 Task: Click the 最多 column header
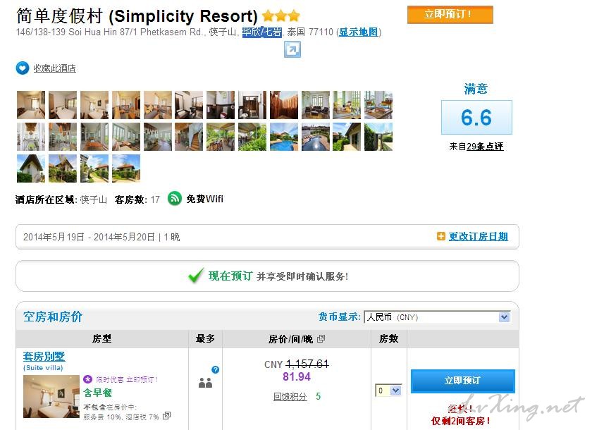[205, 338]
